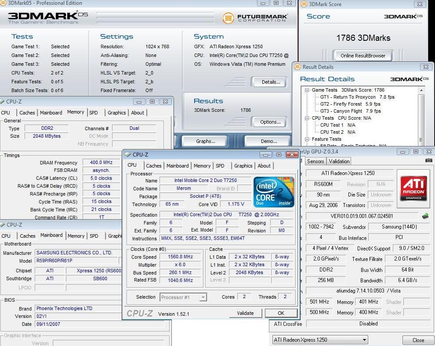Open Graphics tab in front CPU-Z window
The width and height of the screenshot is (435, 346).
coord(243,166)
